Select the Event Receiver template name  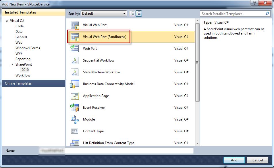point(94,108)
